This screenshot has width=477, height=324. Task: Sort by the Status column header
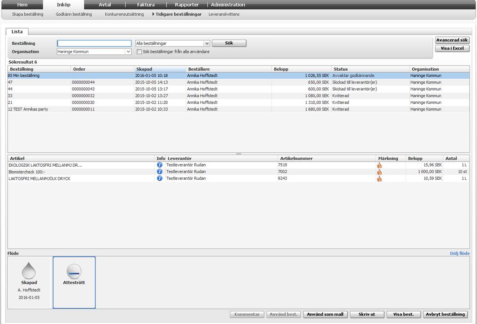tap(370, 69)
